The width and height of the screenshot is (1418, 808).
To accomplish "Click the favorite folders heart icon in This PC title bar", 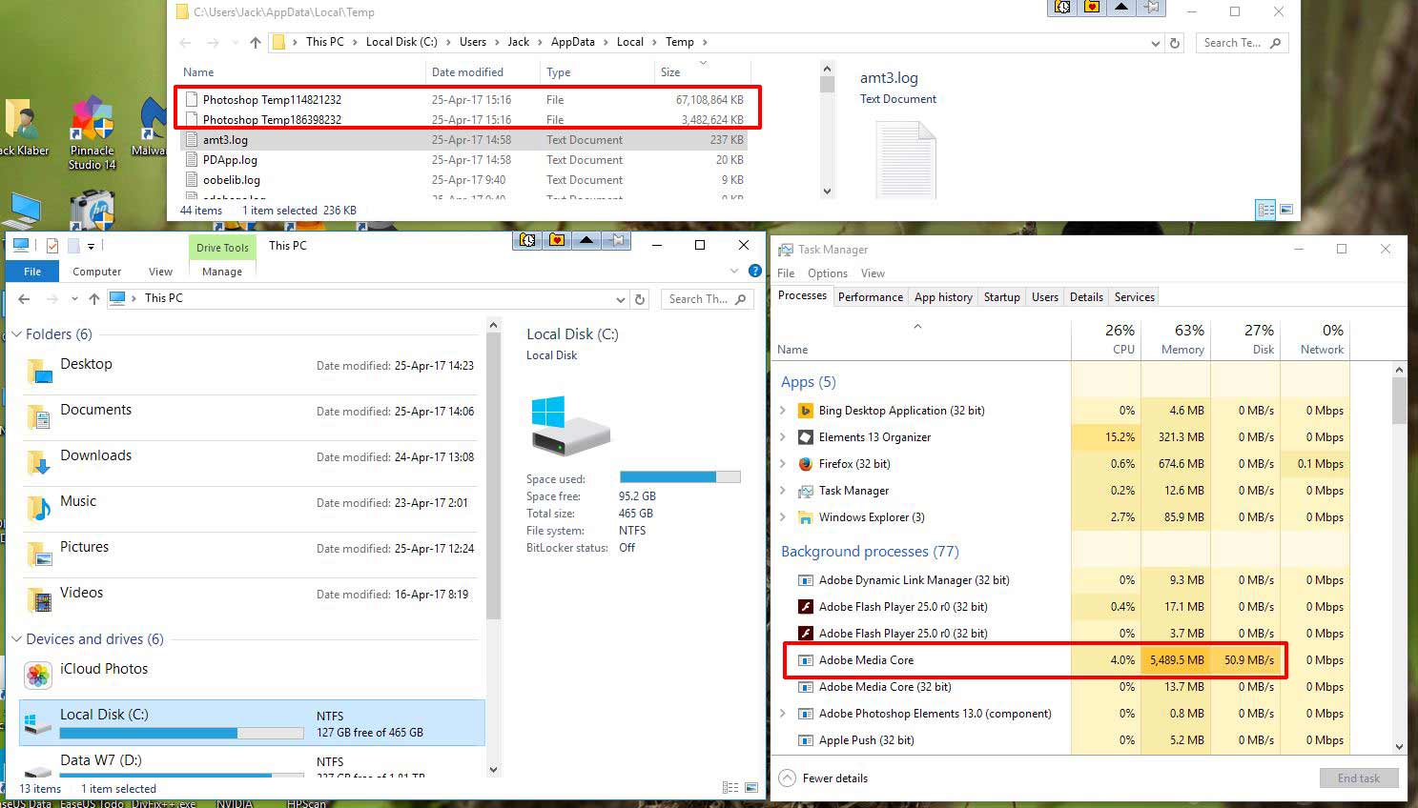I will pyautogui.click(x=557, y=240).
